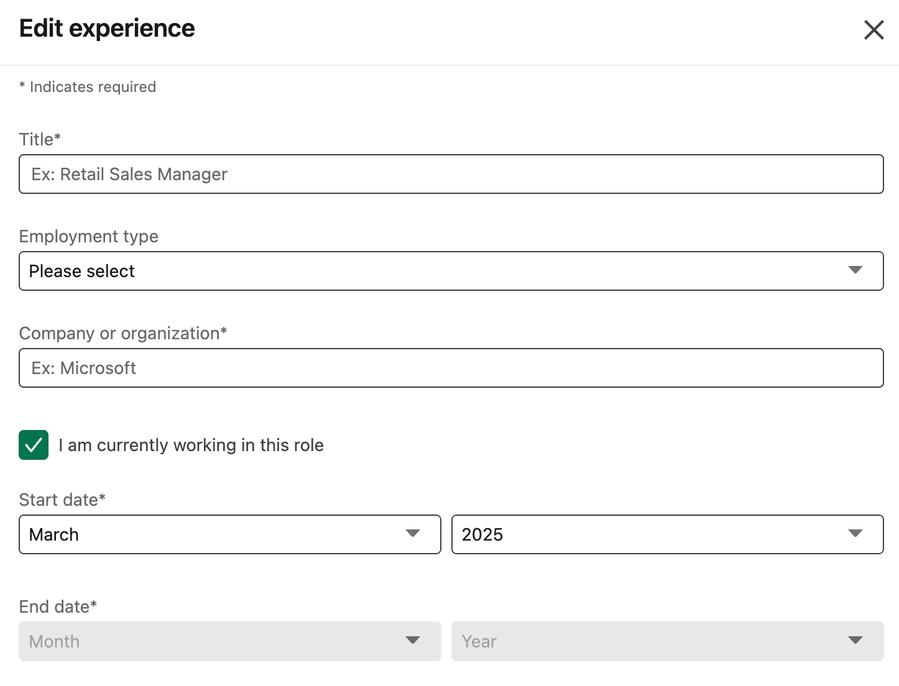Click the Company or organization* label
This screenshot has height=686, width=899.
(x=122, y=333)
